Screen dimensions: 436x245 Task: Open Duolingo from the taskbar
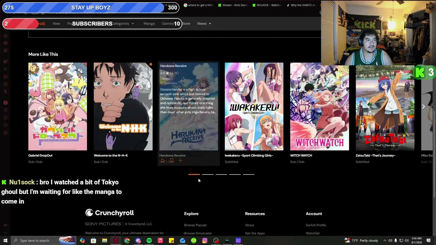click(193, 241)
